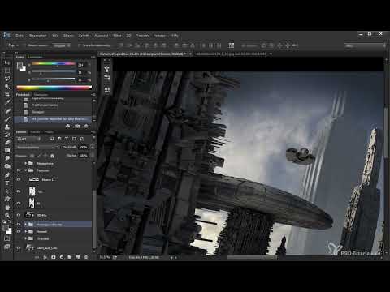Hide the Himmel group
Image resolution: width=390 pixels, height=292 pixels.
pos(19,231)
